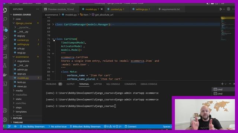
Task: Open the Testing flask view
Action: tap(5, 65)
